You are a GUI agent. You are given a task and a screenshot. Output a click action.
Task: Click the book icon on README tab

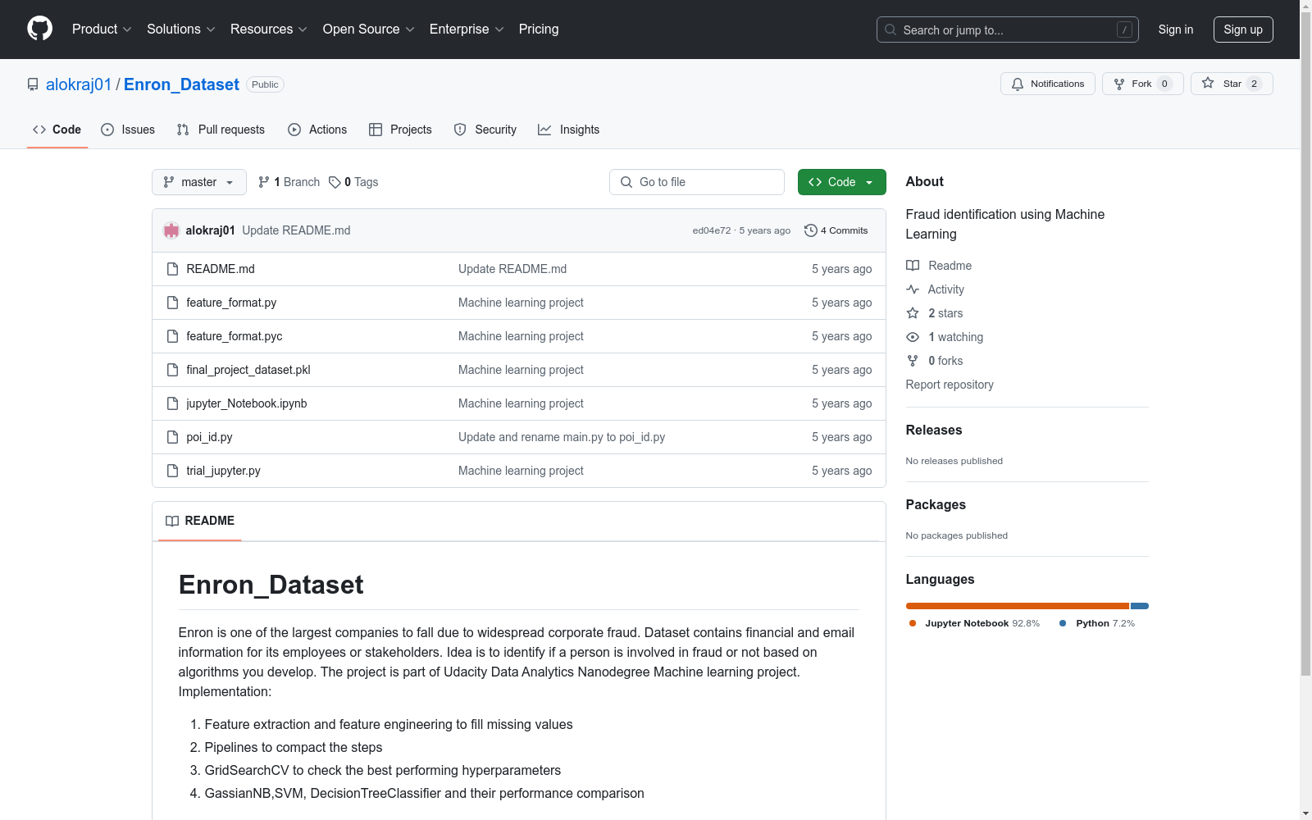point(172,521)
